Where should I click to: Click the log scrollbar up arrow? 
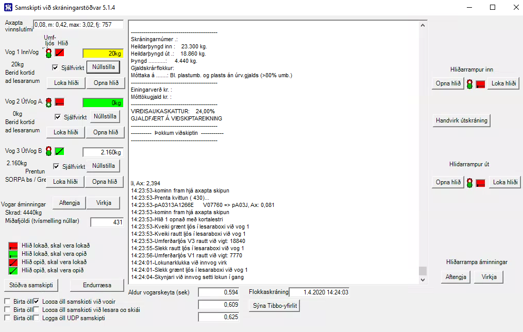423,25
